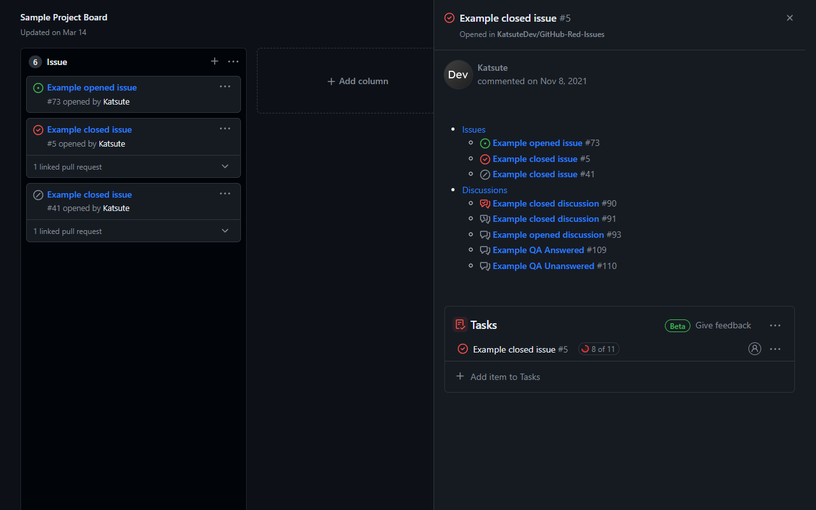Click the Give feedback link
Image resolution: width=816 pixels, height=510 pixels.
click(723, 325)
